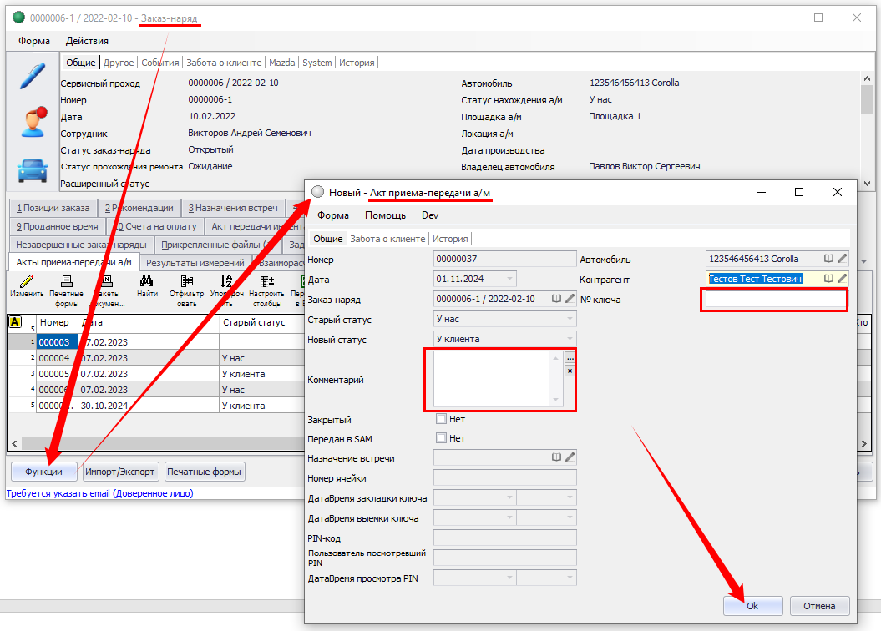Viewport: 881px width, 631px height.
Task: Enable the Передан в SAM checkbox
Action: [x=441, y=438]
